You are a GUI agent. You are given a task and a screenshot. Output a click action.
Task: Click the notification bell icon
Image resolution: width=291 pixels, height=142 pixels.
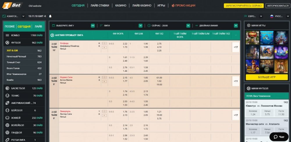pos(50,16)
